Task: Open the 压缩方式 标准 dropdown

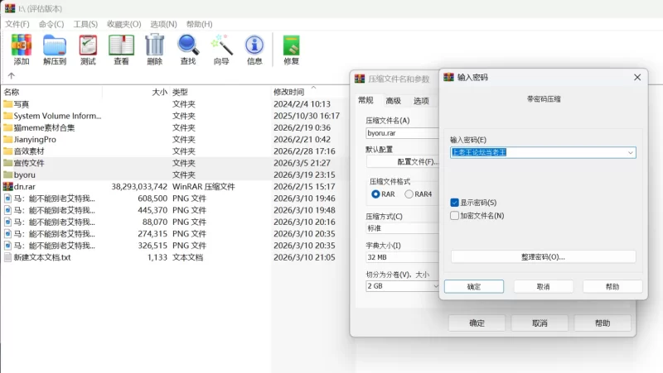Action: tap(402, 228)
